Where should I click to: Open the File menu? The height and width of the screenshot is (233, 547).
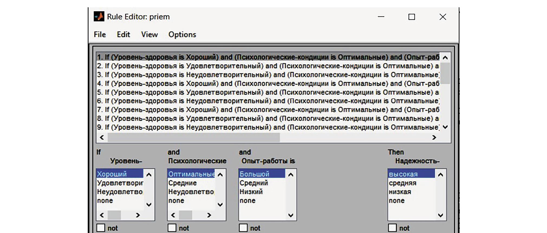100,35
